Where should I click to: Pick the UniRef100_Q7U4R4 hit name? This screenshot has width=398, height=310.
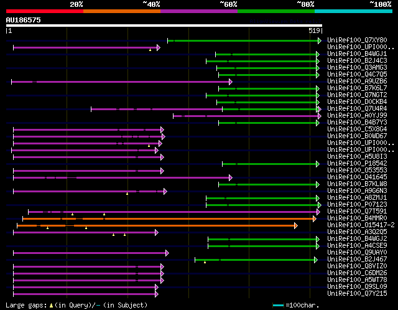[x=357, y=109]
